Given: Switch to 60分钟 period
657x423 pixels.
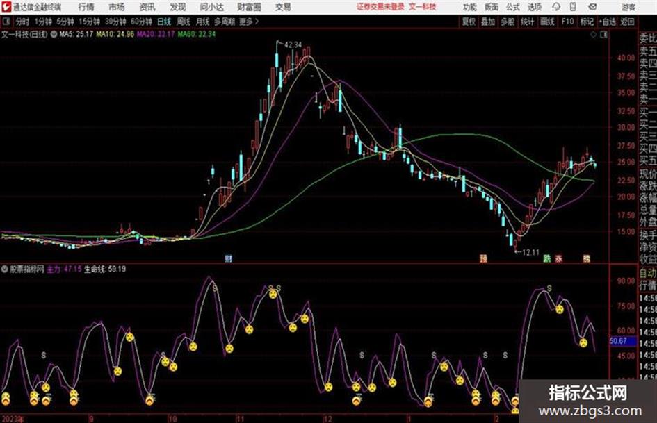Looking at the screenshot, I should click(x=142, y=22).
